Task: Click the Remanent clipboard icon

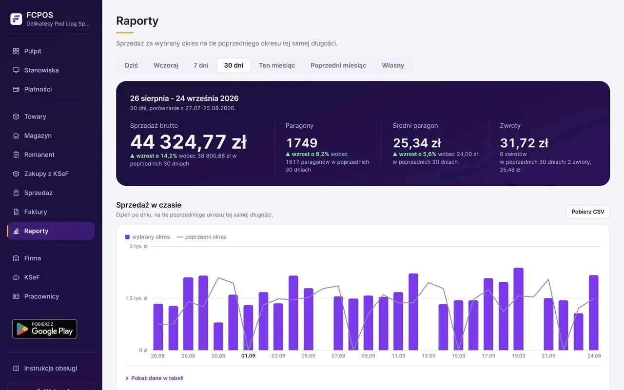Action: [16, 155]
